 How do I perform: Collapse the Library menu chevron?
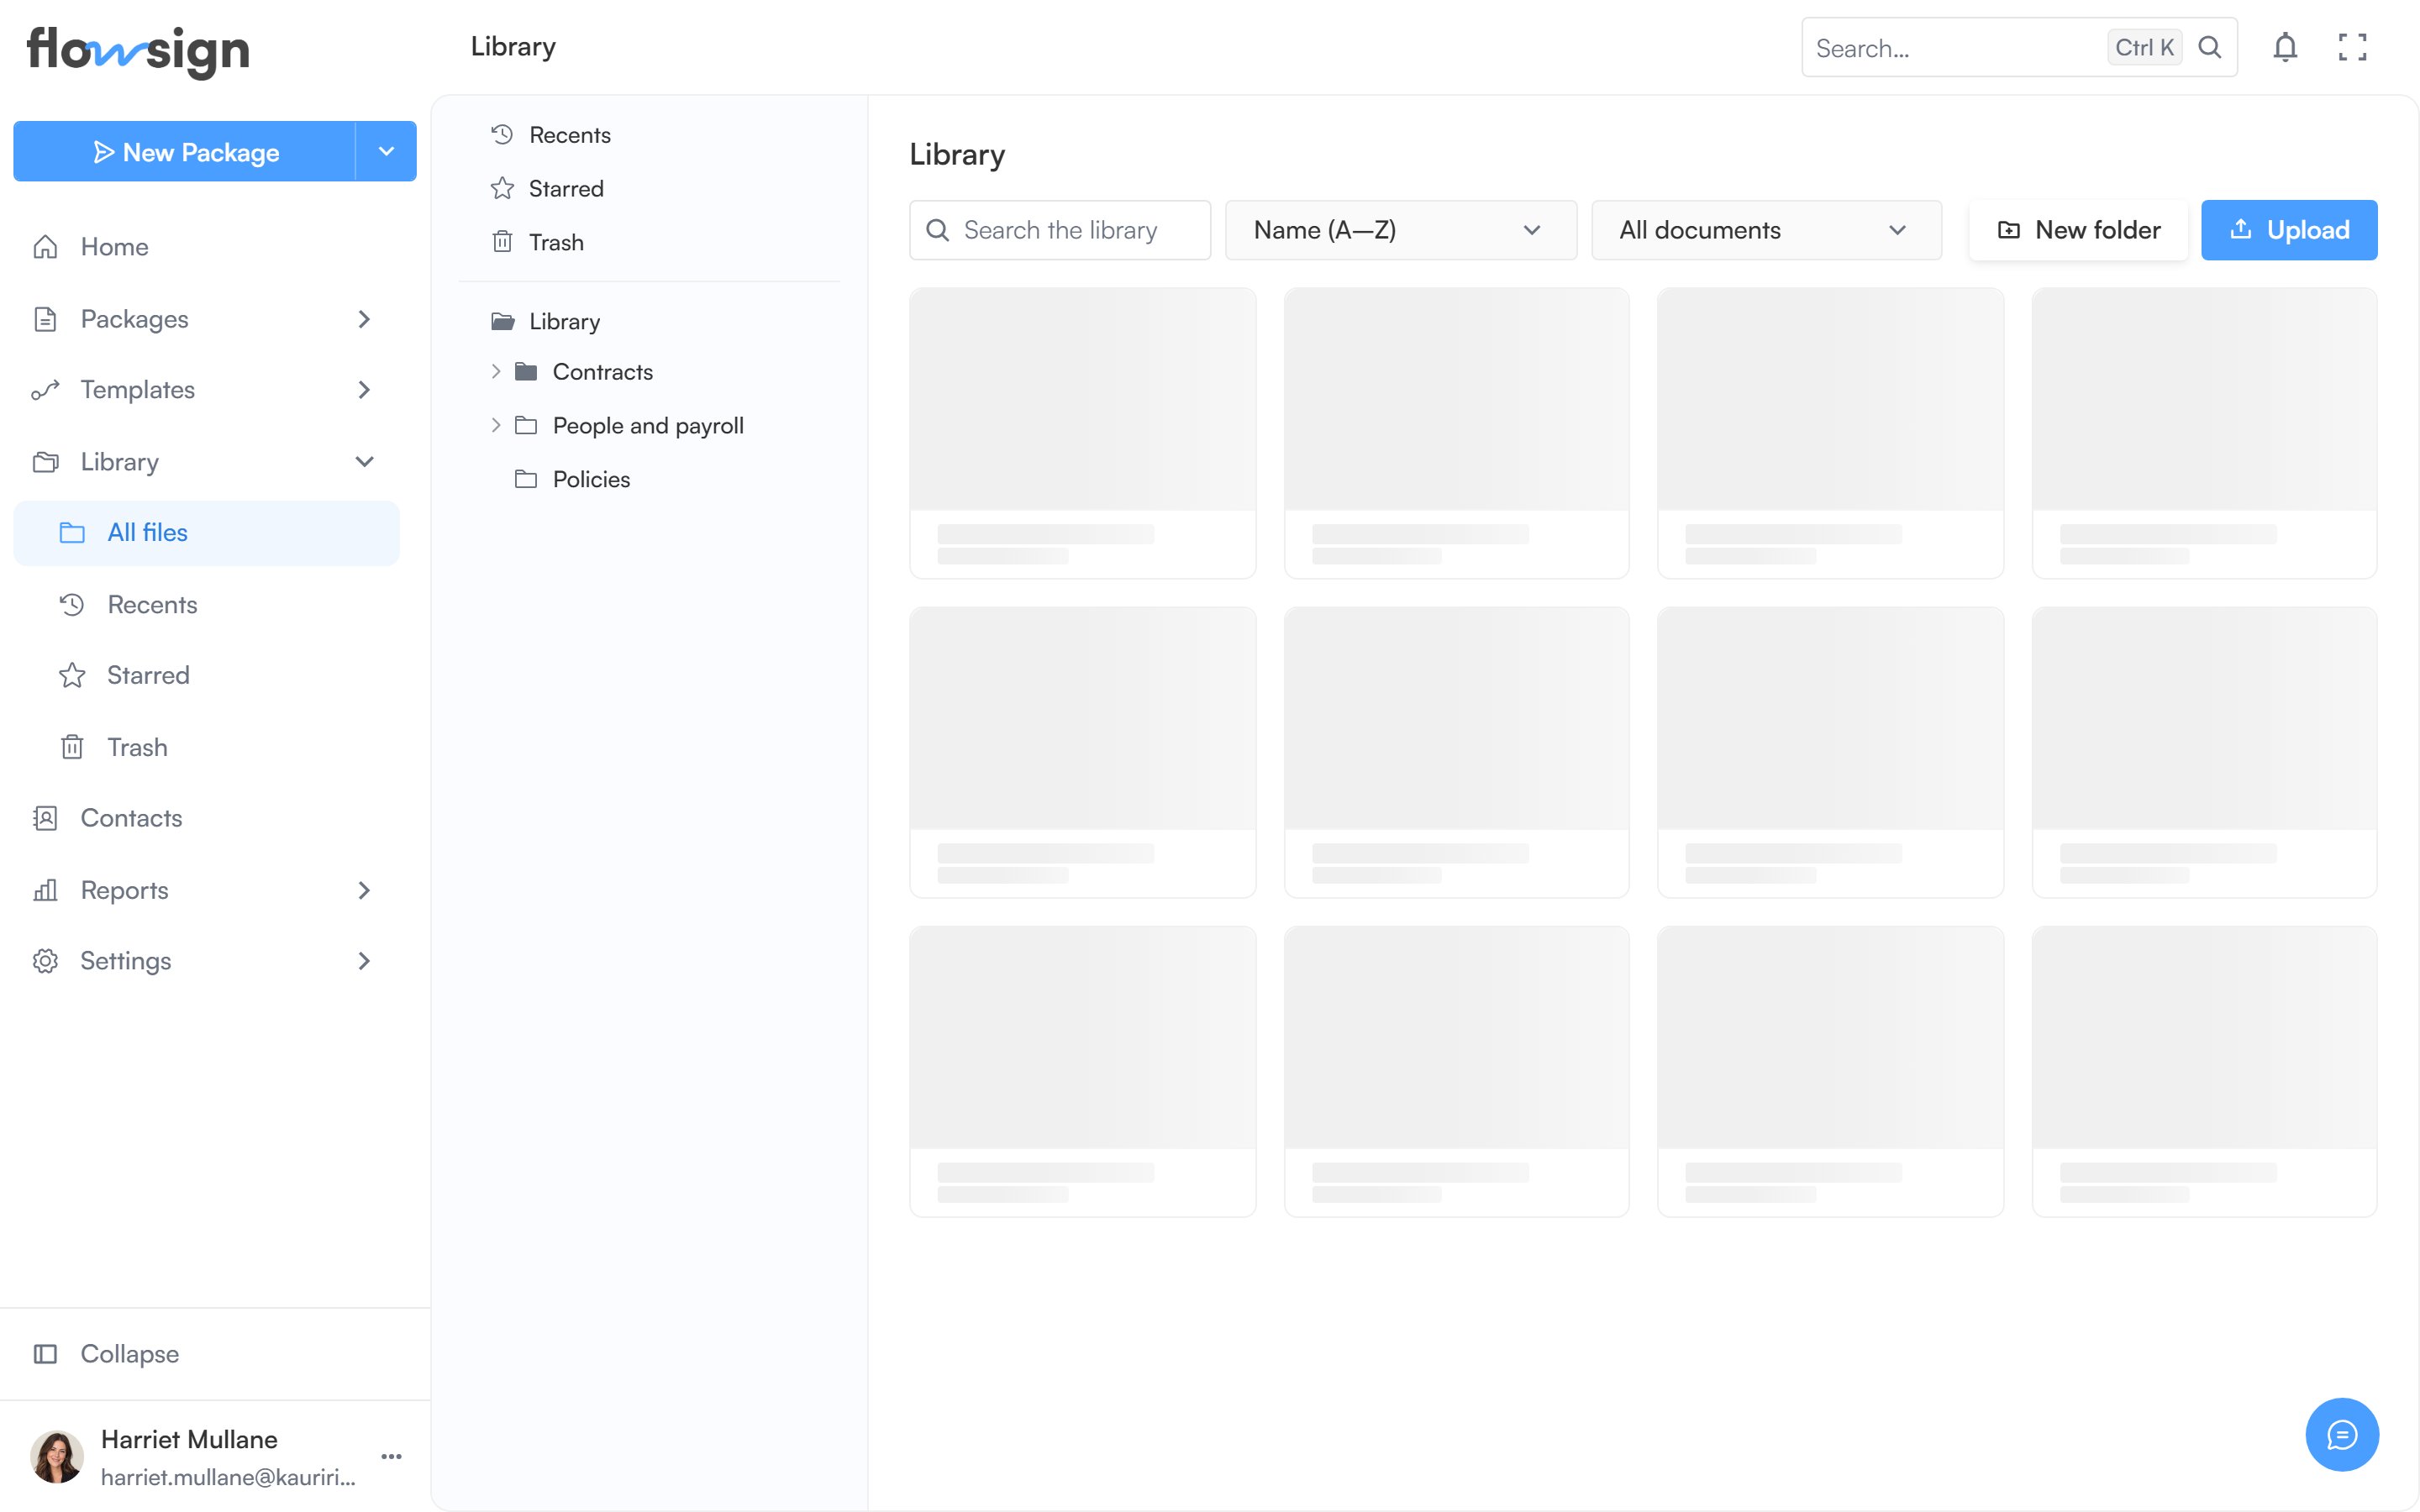click(364, 462)
